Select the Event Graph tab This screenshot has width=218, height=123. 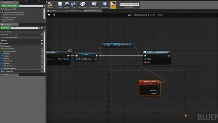point(93,11)
